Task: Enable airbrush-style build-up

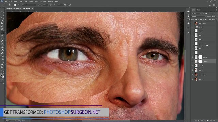Action: [x=65, y=5]
